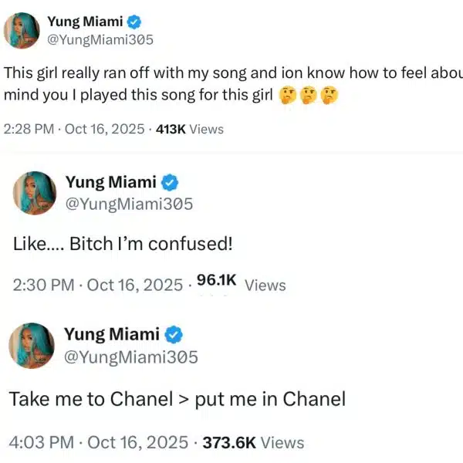
Task: Click the verified badge on the "I'm confused" tweet
Action: coord(169,183)
